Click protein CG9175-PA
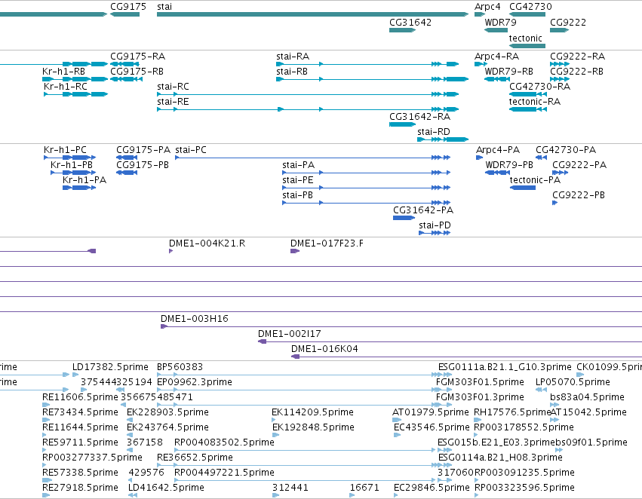Image resolution: width=642 pixels, height=499 pixels. click(x=127, y=158)
